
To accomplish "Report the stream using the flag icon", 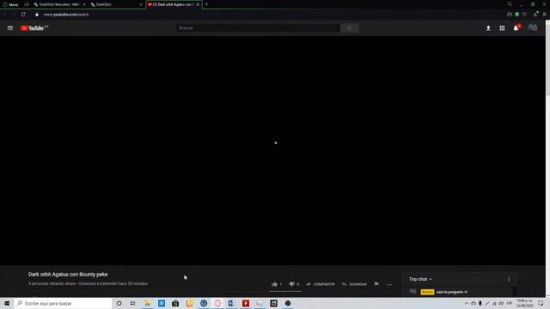I will point(376,284).
